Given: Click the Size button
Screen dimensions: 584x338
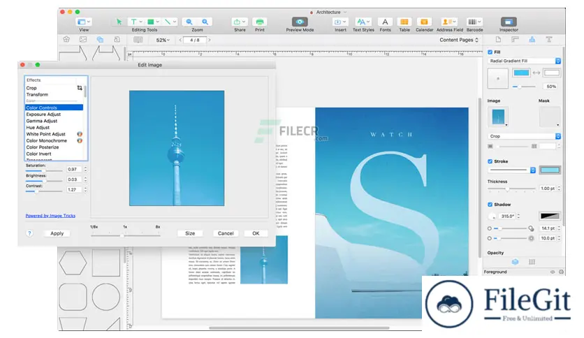Looking at the screenshot, I should 190,233.
